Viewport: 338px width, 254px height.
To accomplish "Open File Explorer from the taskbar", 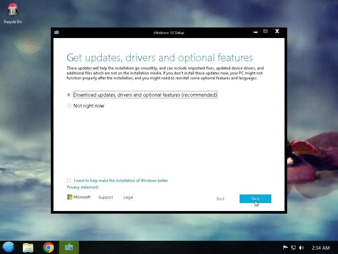I will coord(28,247).
